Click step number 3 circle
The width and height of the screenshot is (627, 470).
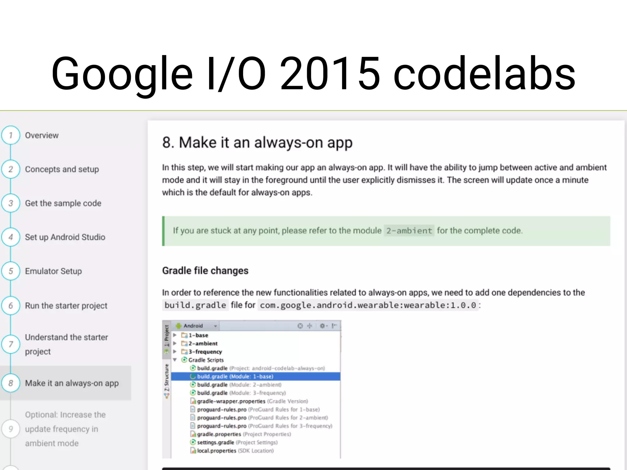tap(11, 203)
